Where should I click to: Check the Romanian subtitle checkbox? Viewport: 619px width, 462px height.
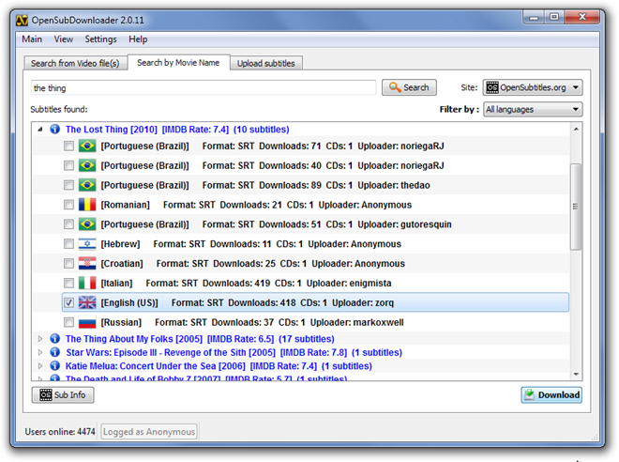coord(68,205)
